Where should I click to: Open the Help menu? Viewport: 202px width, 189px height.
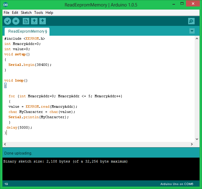[49, 13]
